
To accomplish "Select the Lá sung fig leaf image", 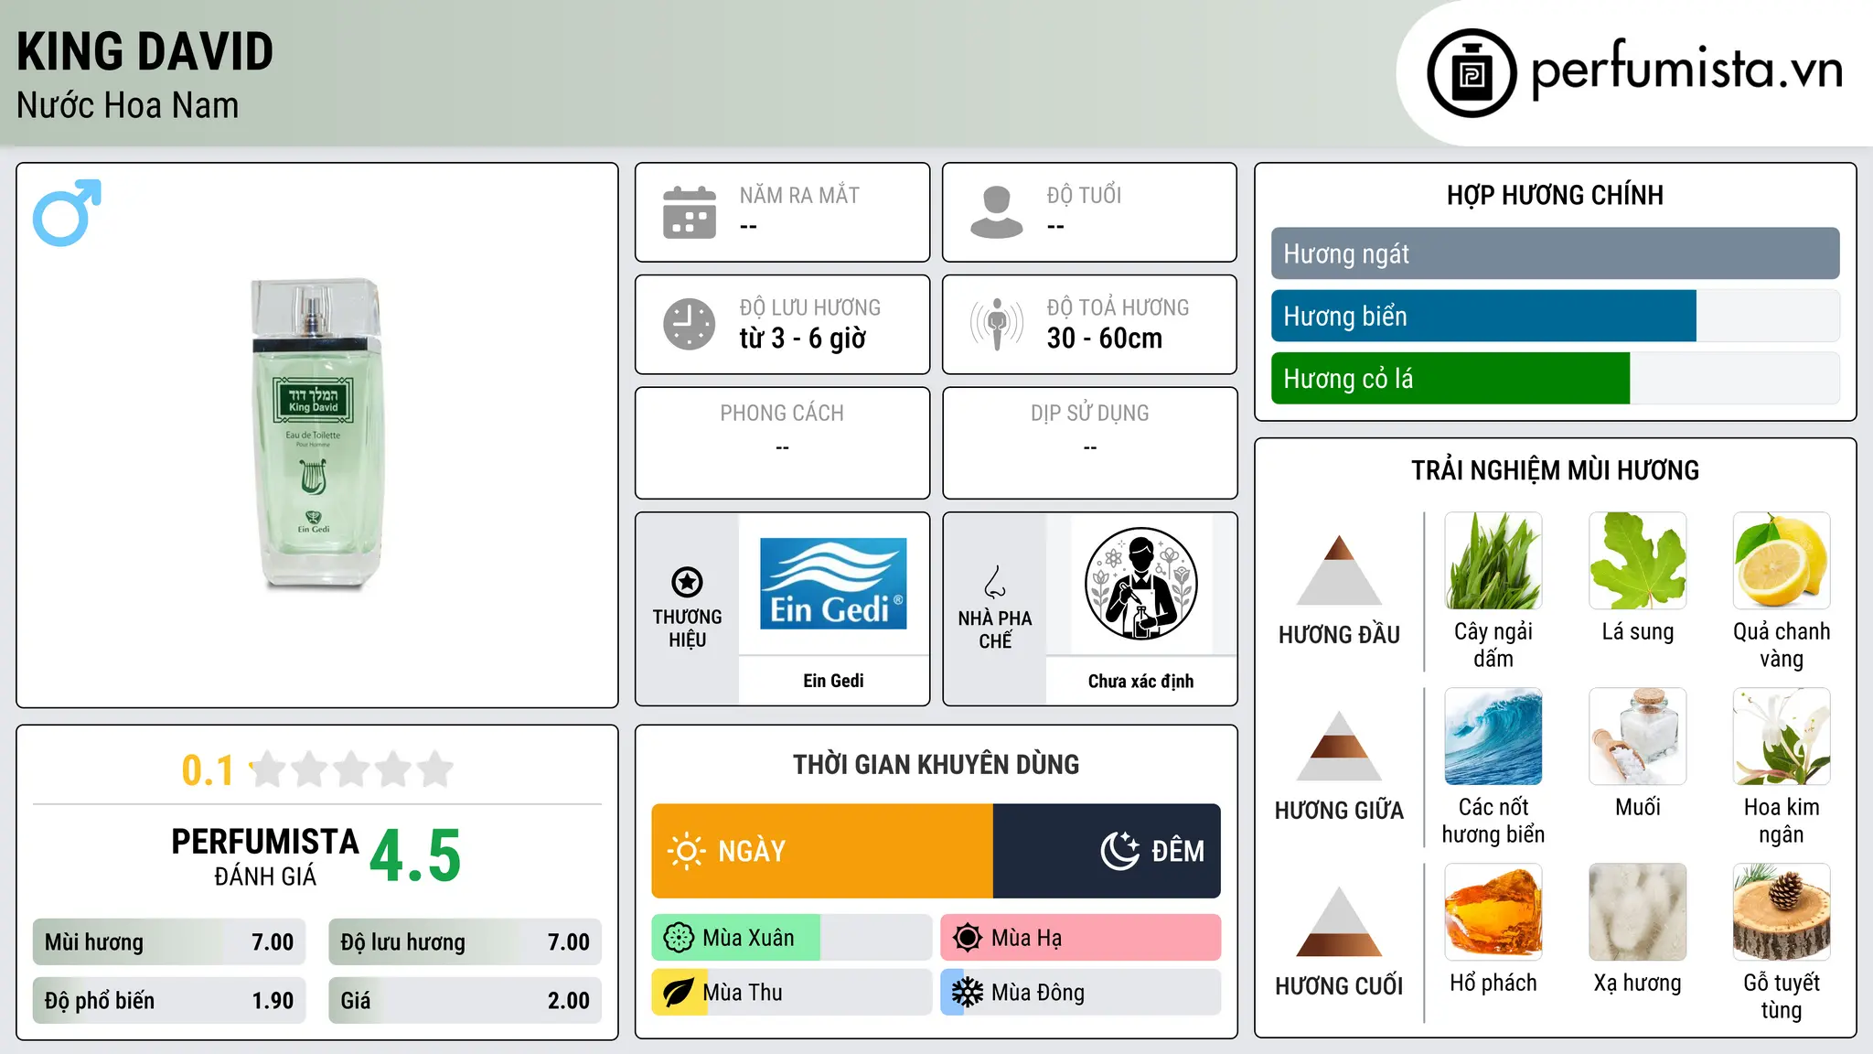I will click(x=1637, y=561).
